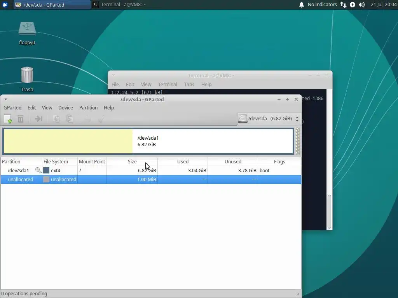This screenshot has height=298, width=398.
Task: Click the GParted window resize grip
Action: pos(298,294)
